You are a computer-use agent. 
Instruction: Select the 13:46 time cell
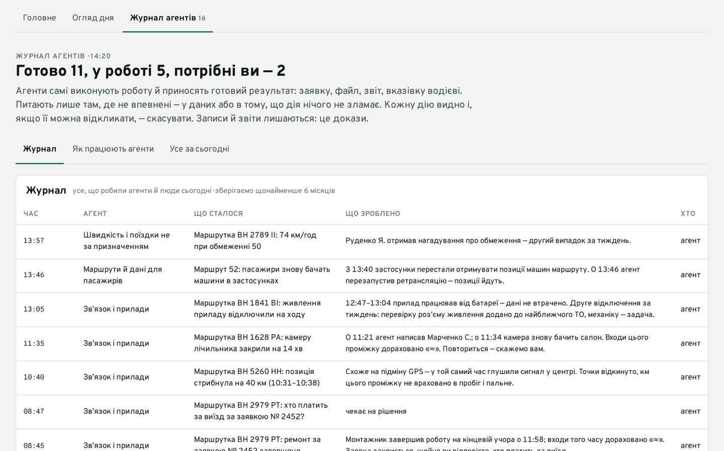coord(34,275)
